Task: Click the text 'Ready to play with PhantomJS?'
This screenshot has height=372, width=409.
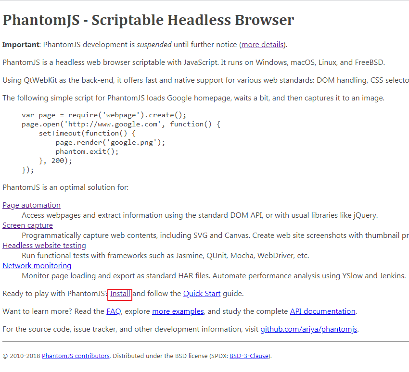Action: tap(55, 294)
